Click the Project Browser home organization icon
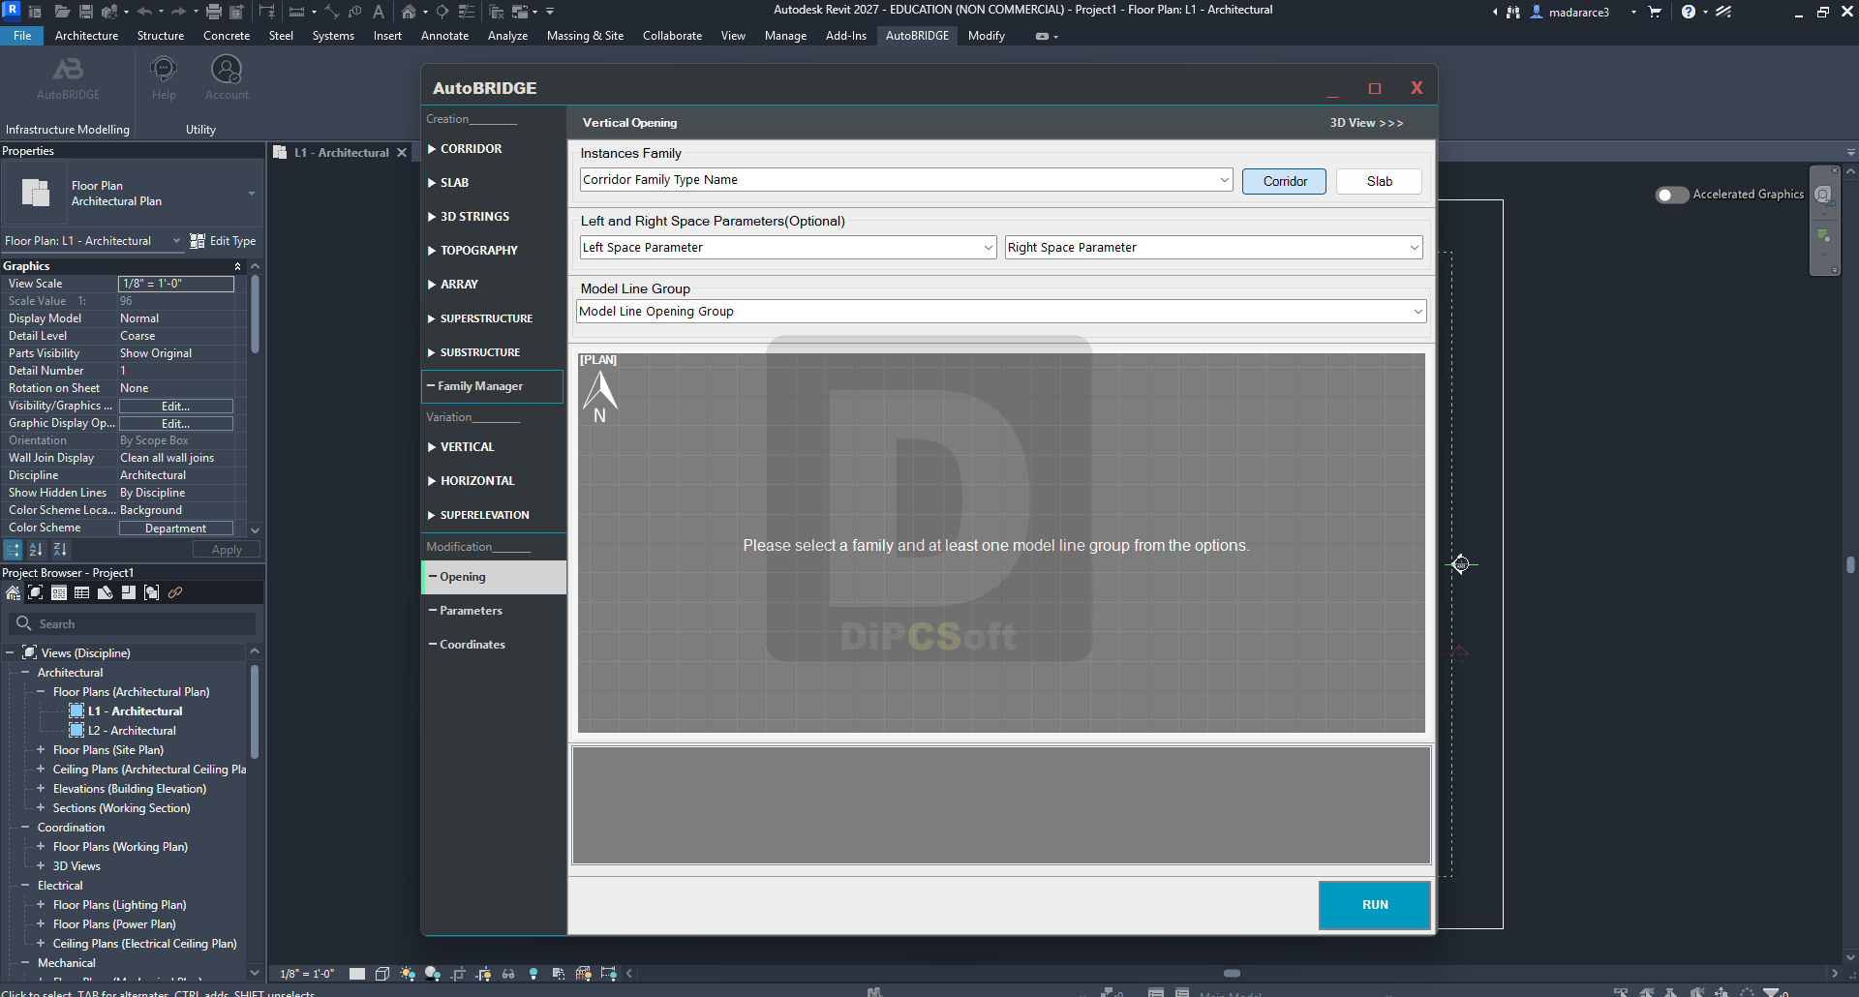 tap(13, 592)
